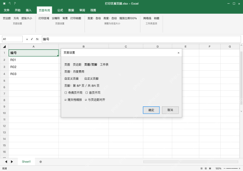243x171 pixels.
Task: Open the 页边距 tab in dialog
Action: (77, 65)
